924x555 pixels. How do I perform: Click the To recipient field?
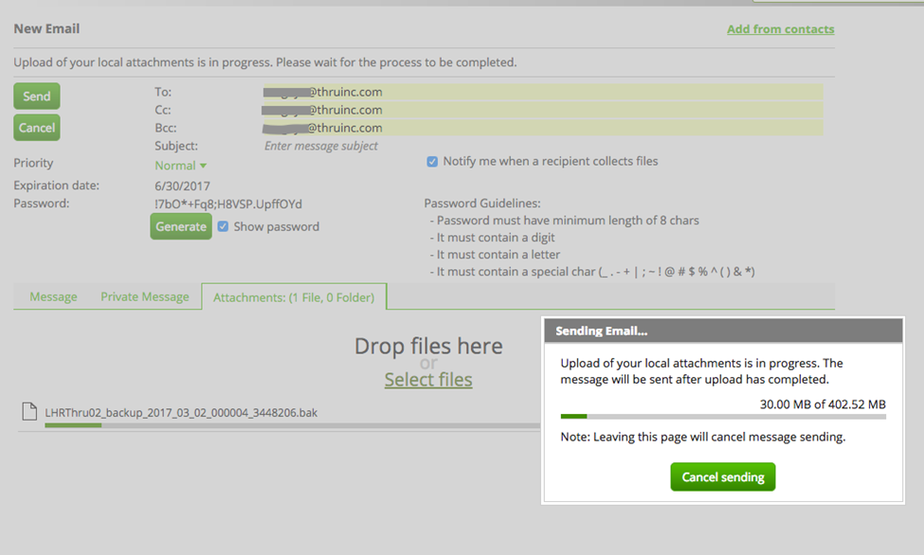point(542,92)
